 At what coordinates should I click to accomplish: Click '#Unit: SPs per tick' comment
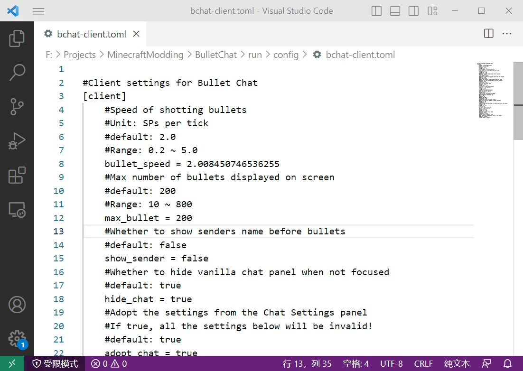(157, 123)
